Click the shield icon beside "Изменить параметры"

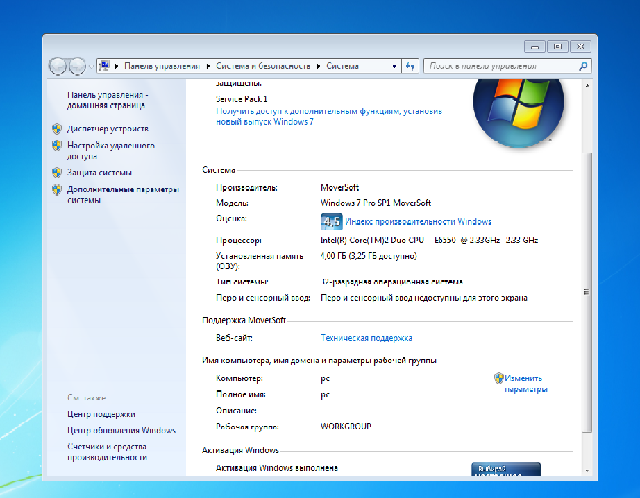click(x=499, y=378)
